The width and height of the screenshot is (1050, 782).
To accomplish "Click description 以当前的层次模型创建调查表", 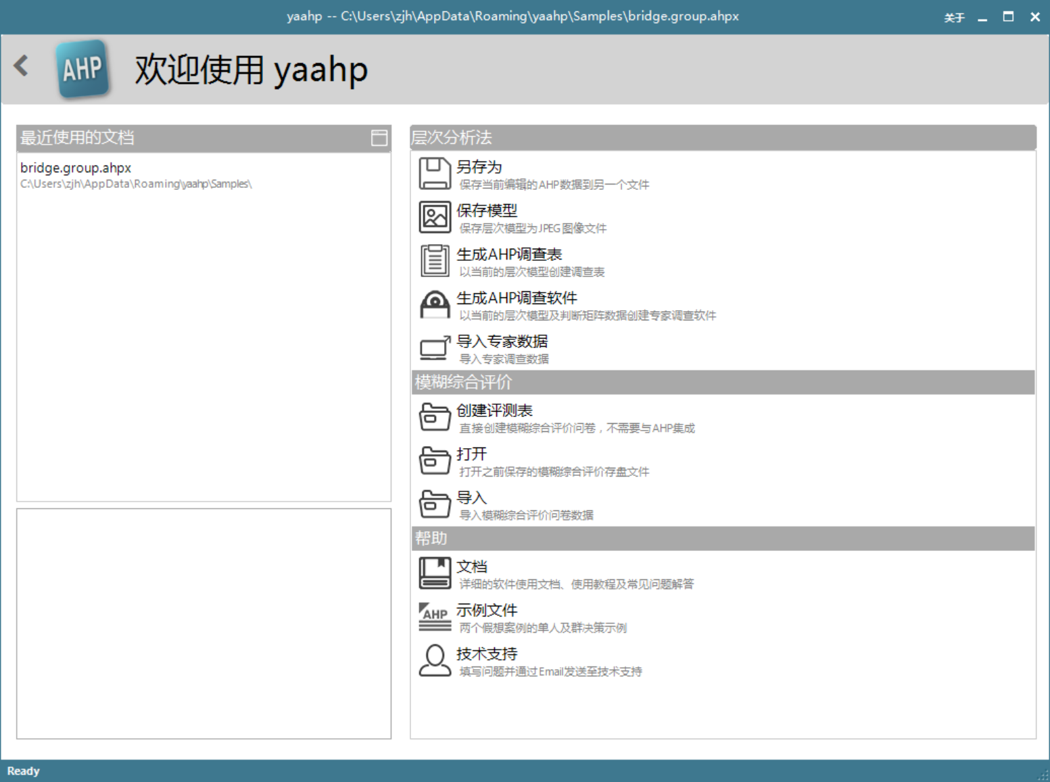I will [x=531, y=272].
